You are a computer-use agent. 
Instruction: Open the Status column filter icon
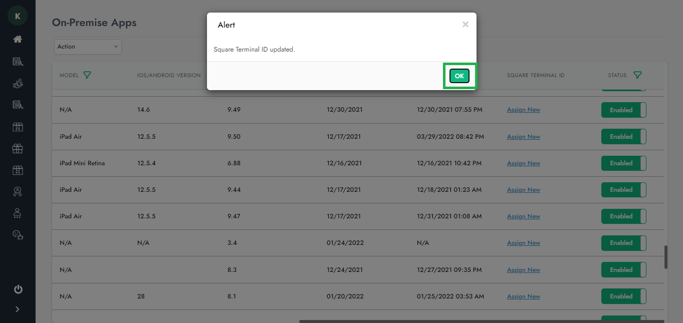click(x=637, y=75)
